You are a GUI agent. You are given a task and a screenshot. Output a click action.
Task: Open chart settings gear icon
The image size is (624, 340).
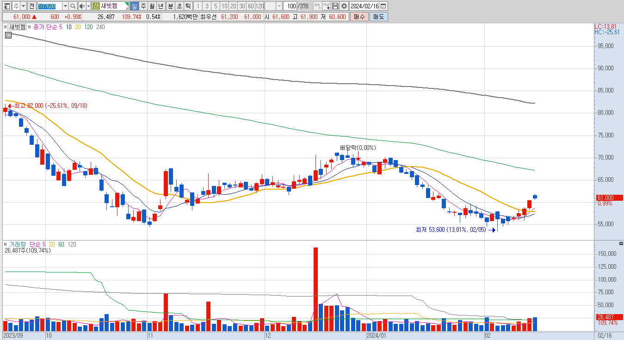pos(344,6)
